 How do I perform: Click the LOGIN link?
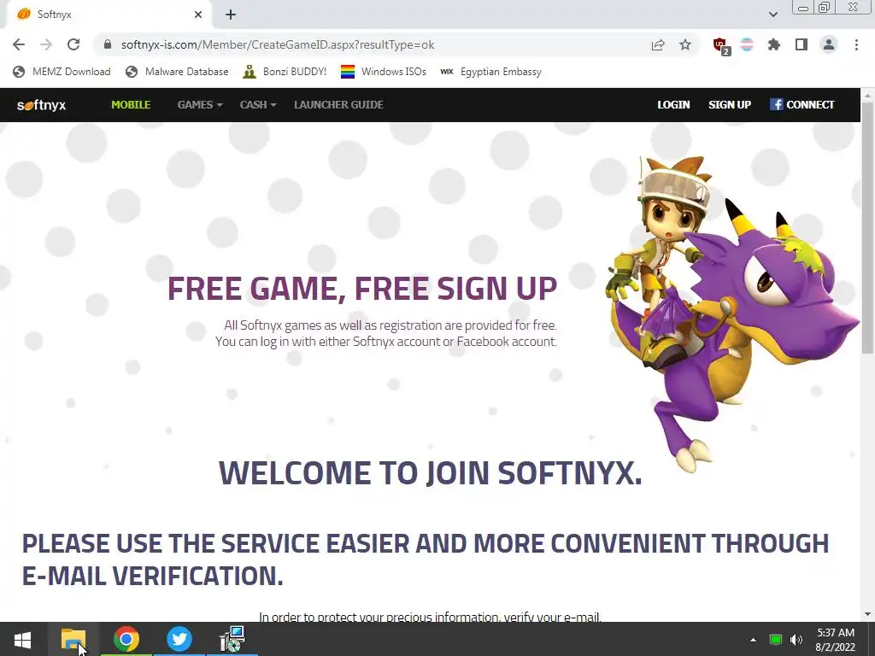[673, 105]
